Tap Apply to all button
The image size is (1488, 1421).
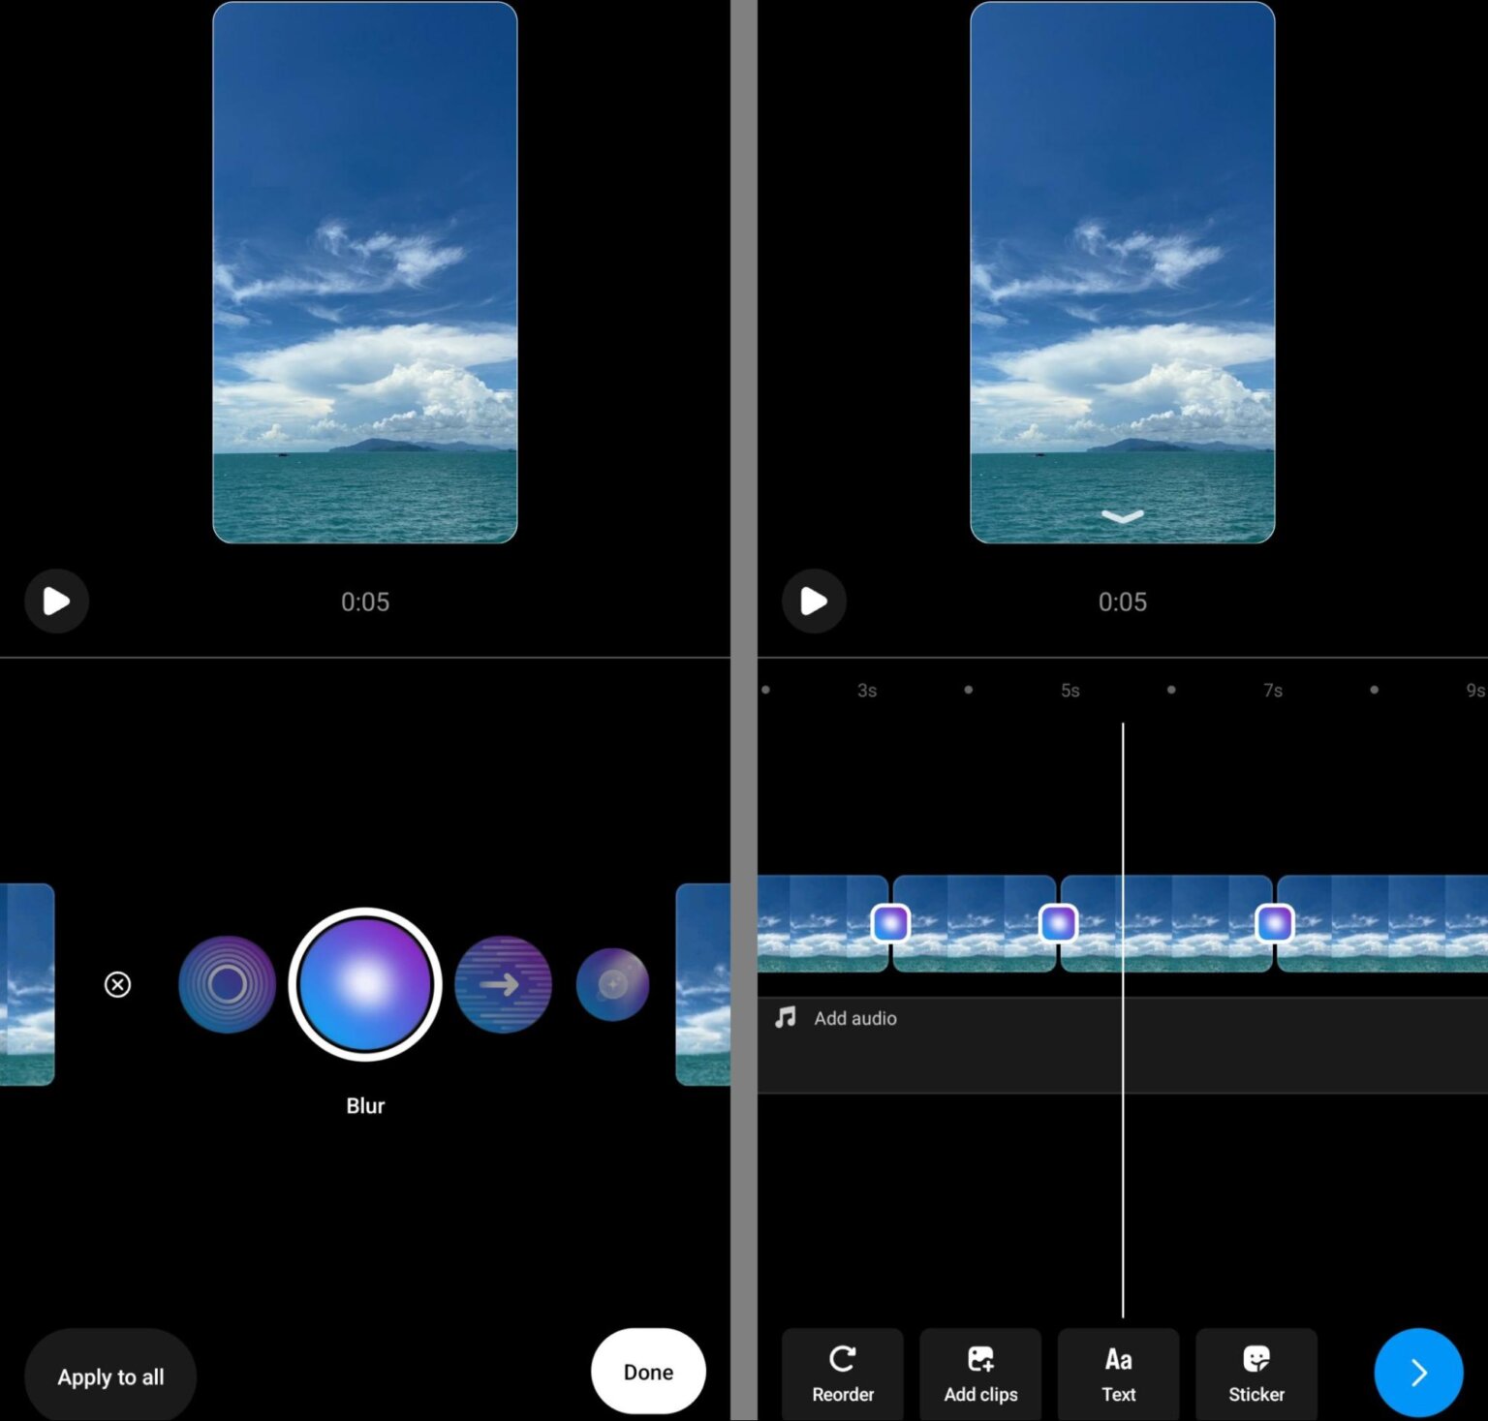click(x=110, y=1376)
